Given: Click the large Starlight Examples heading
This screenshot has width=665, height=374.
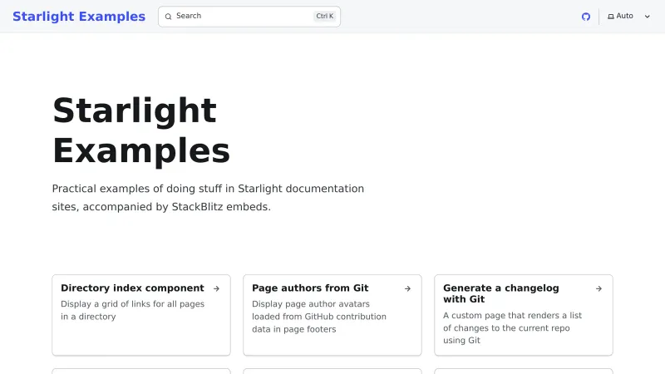Looking at the screenshot, I should 141,130.
